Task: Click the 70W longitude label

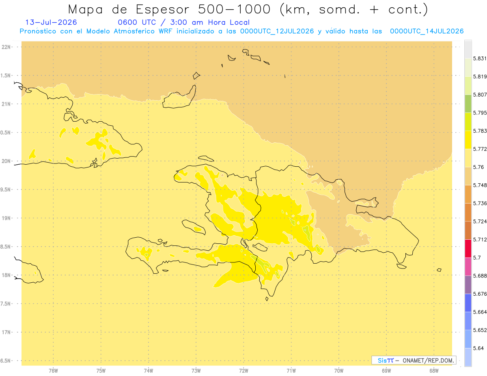Action: [x=339, y=371]
